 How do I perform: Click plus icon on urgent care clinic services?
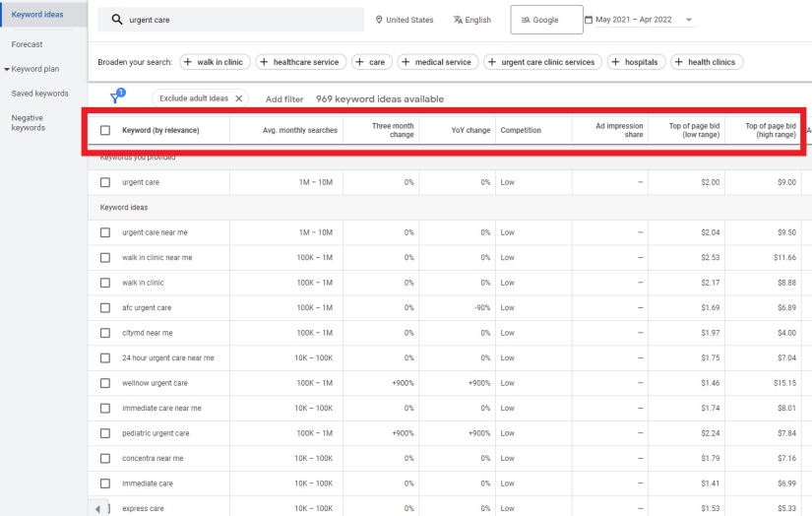[492, 62]
